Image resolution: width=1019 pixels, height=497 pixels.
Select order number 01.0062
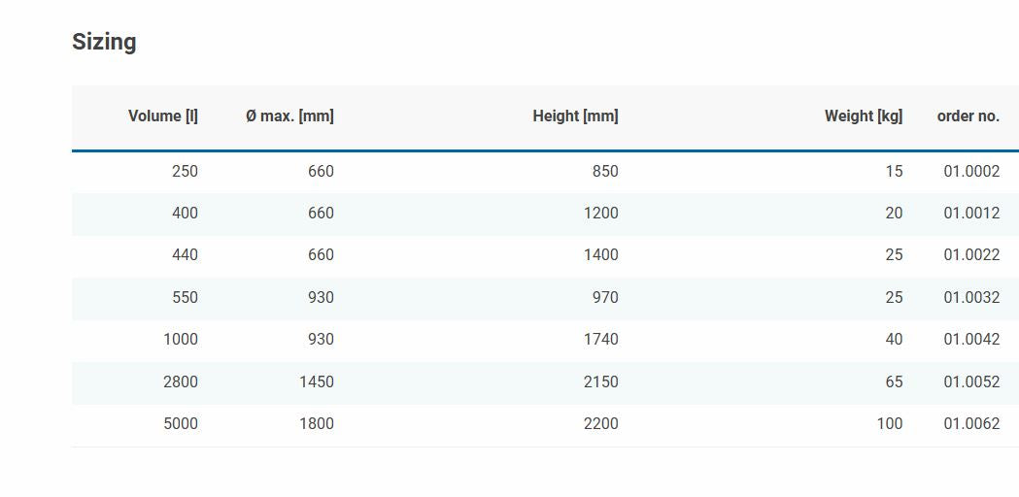[x=971, y=424]
